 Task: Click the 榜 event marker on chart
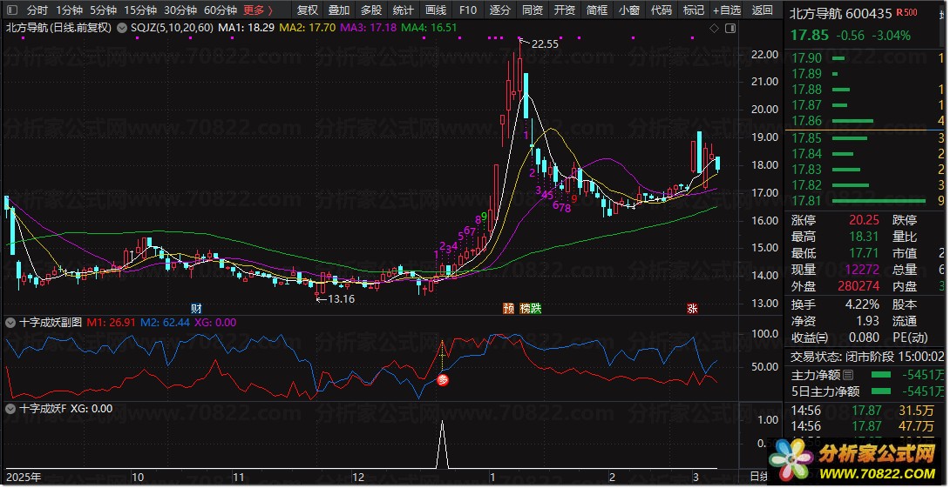click(x=525, y=309)
